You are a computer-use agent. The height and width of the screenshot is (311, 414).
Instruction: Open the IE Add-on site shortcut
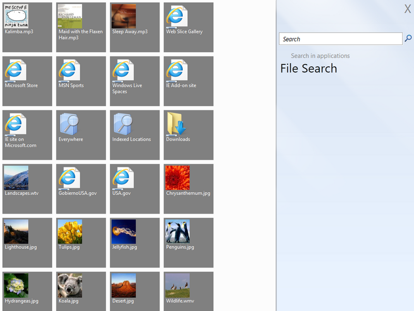click(188, 81)
